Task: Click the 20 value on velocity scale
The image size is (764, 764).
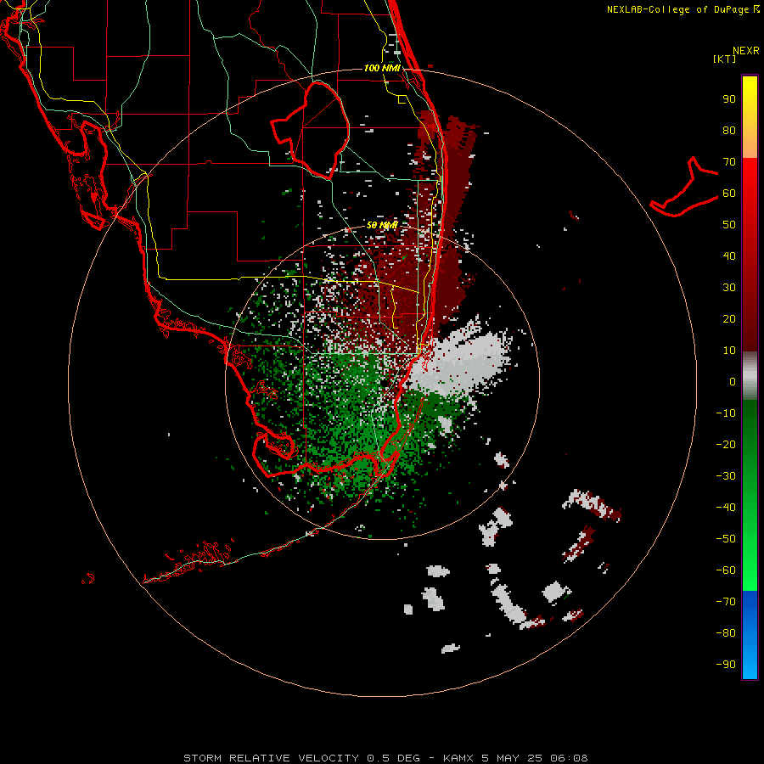Action: [729, 318]
